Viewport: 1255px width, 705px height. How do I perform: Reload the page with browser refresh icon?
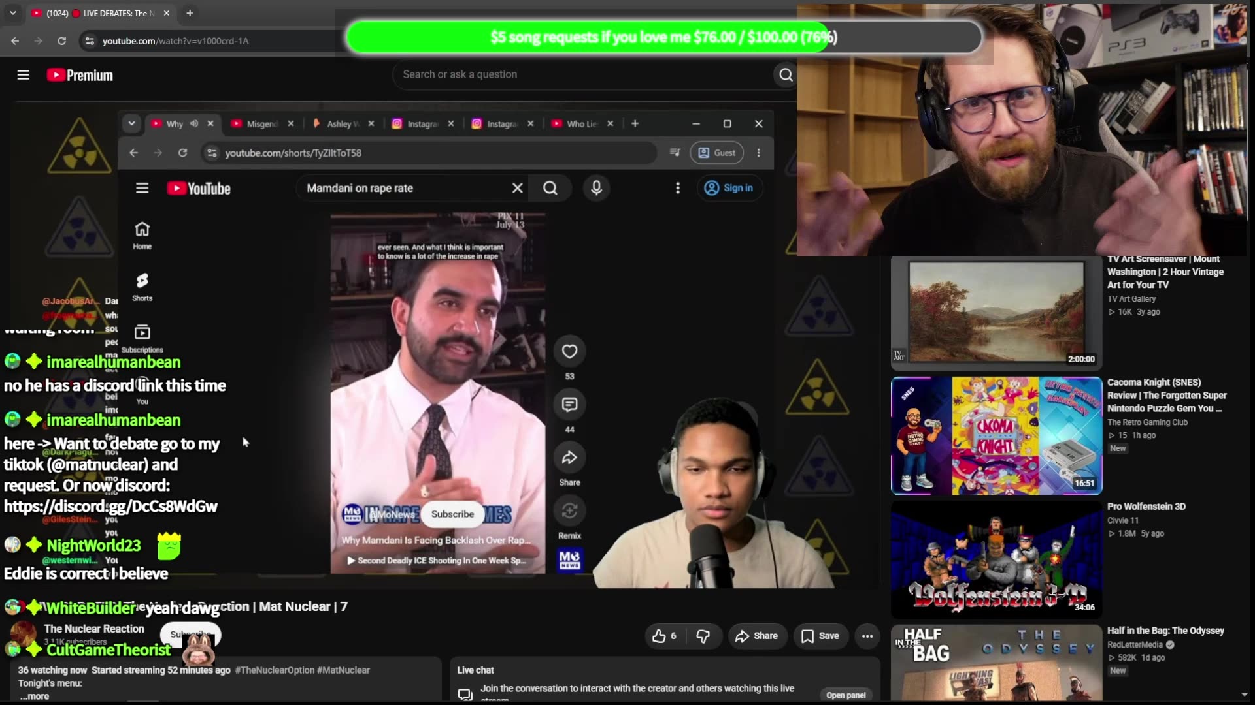point(61,40)
